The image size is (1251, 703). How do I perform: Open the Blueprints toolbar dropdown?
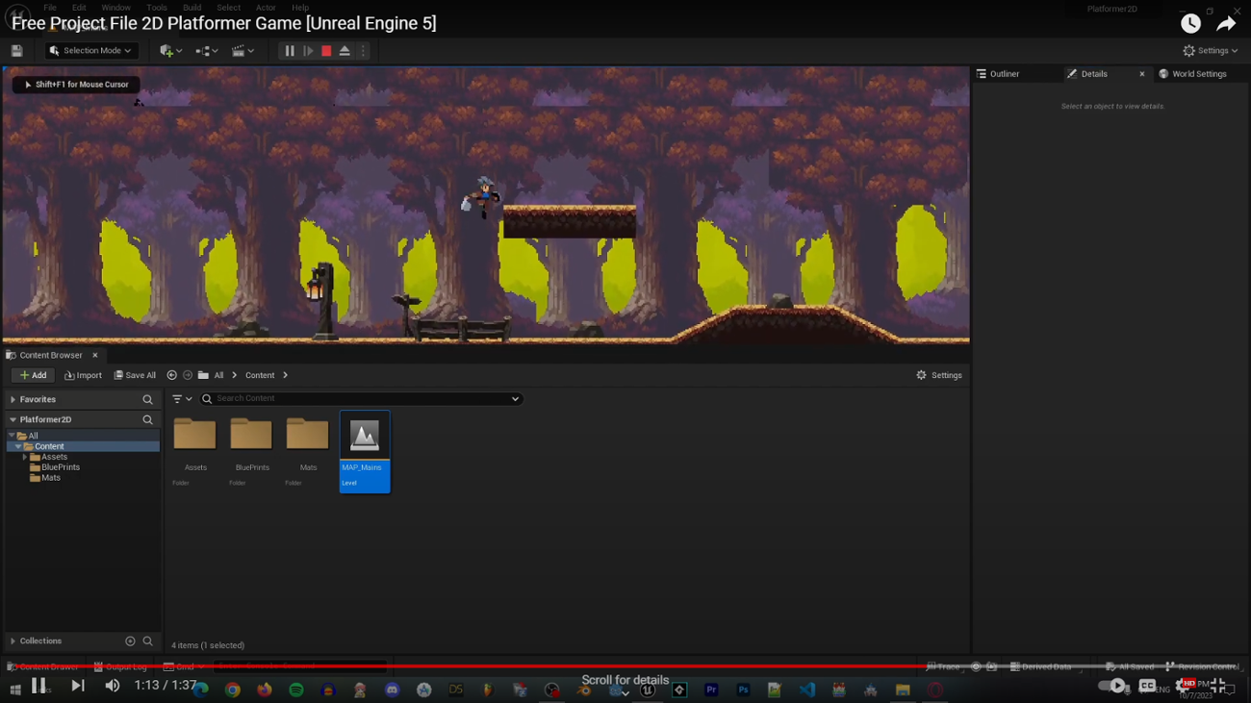pos(206,51)
